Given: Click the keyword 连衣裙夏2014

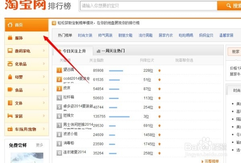Looking at the screenshot, I should coord(75,152).
